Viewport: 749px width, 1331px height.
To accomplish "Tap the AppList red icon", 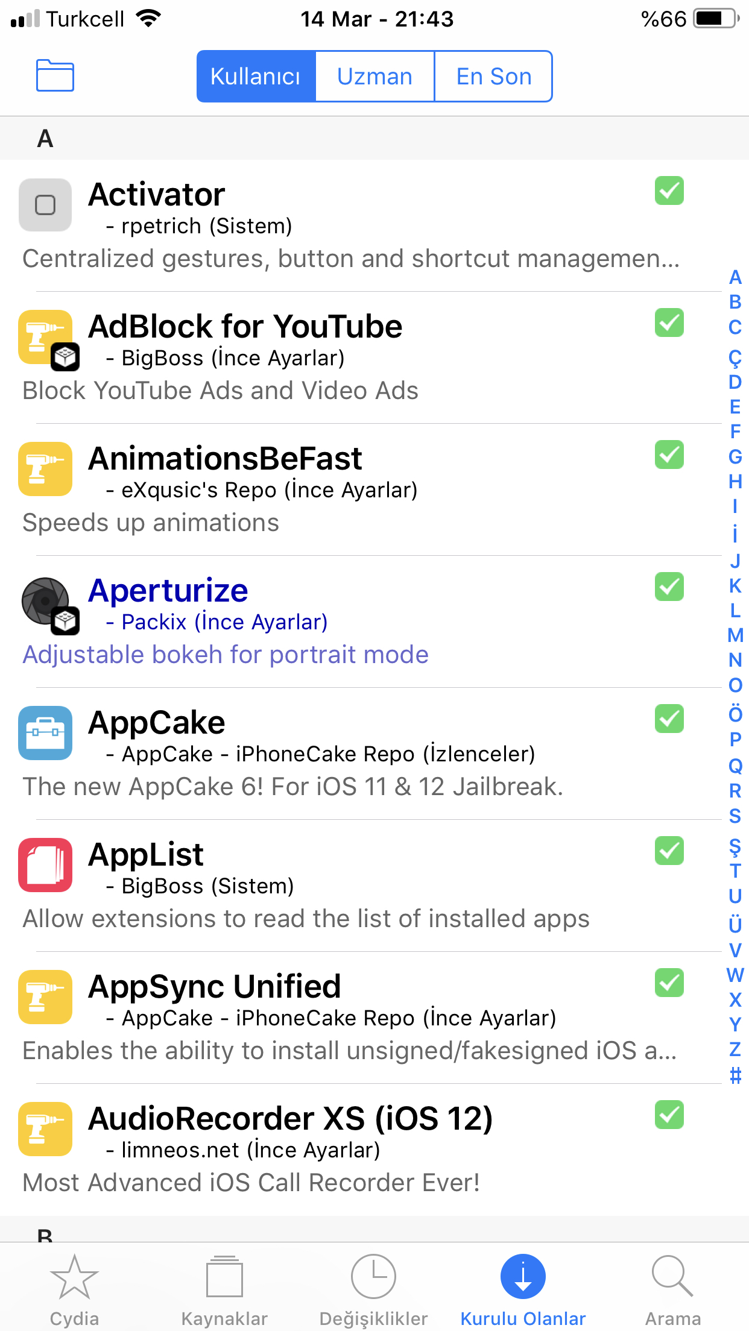I will pyautogui.click(x=45, y=865).
